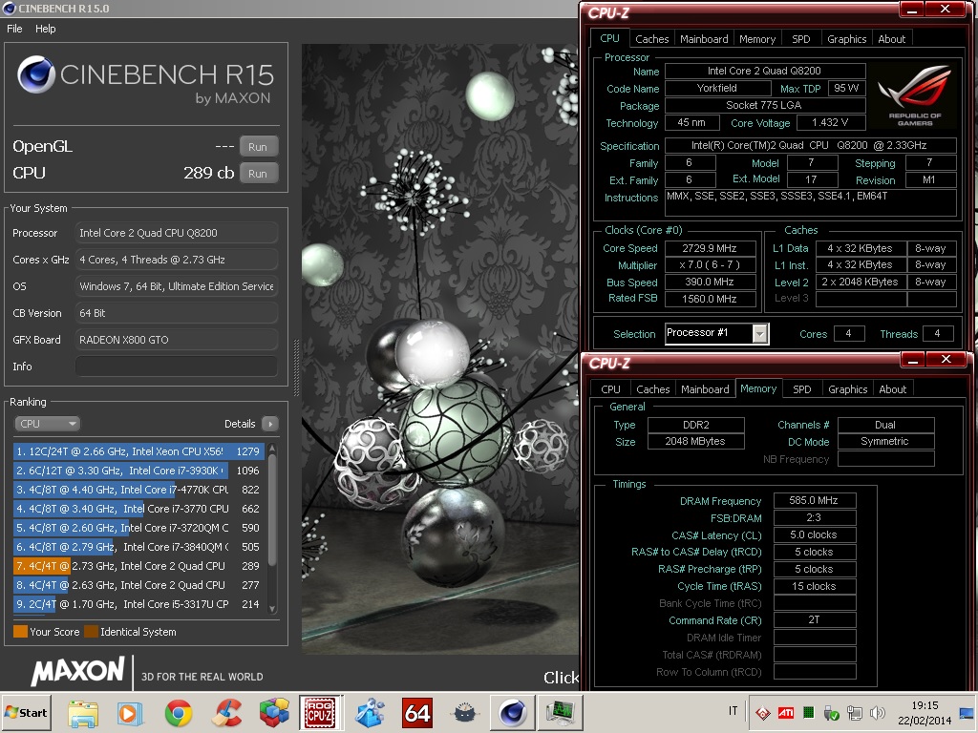Switch to ROG CPU-Z taskbar button
The image size is (978, 733).
point(321,712)
